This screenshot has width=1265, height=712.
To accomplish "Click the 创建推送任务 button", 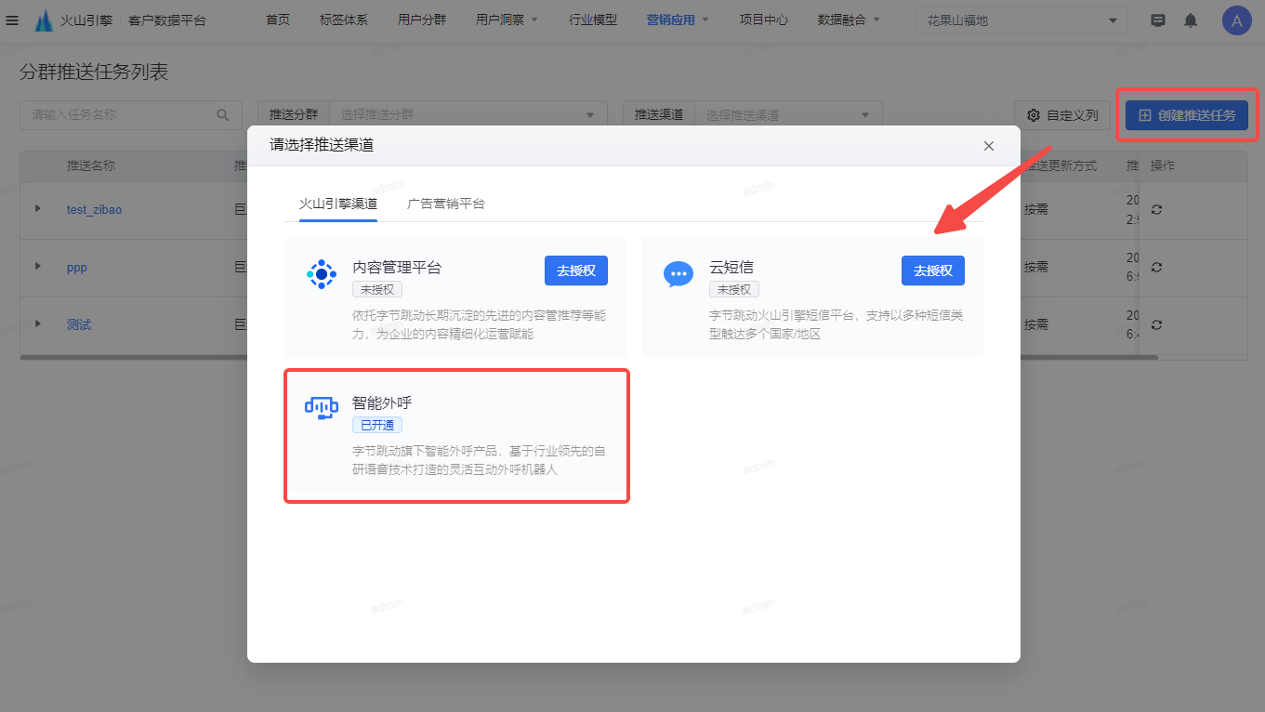I will [1187, 115].
